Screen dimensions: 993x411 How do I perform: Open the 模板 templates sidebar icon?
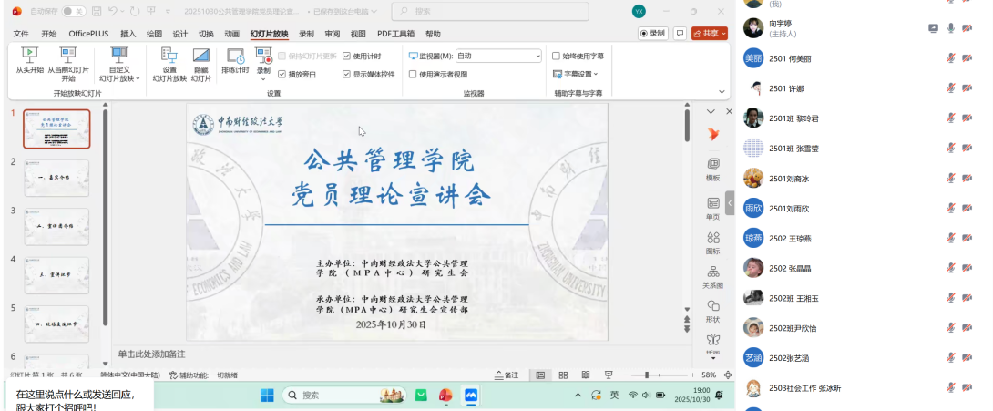(x=712, y=168)
